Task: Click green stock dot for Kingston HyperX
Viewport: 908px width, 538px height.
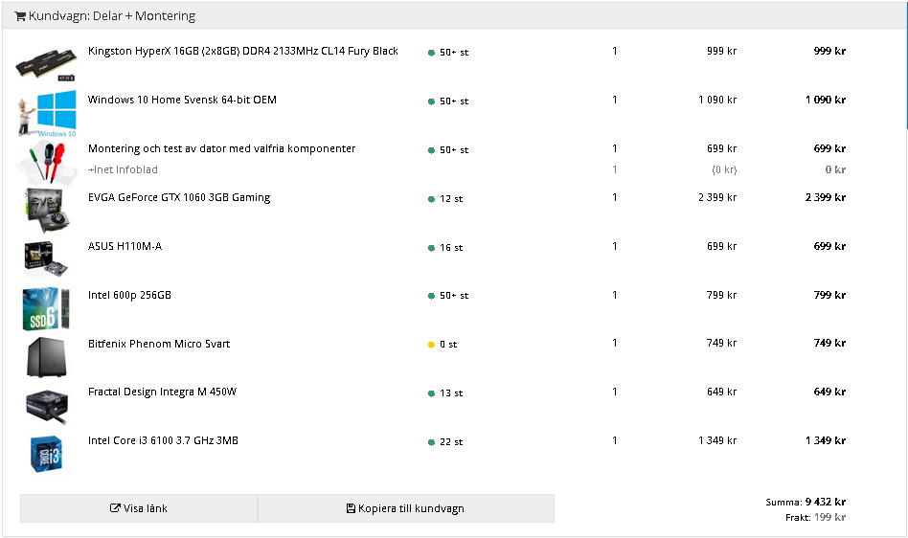Action: (x=431, y=53)
